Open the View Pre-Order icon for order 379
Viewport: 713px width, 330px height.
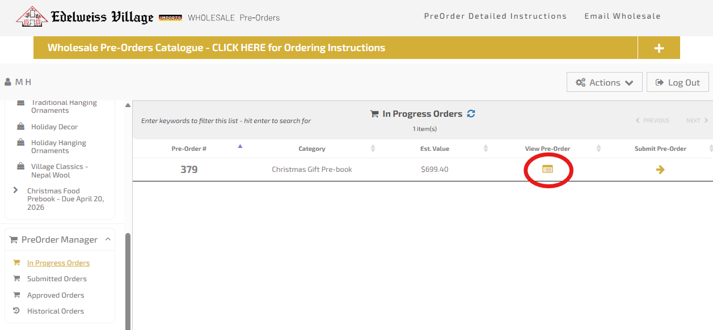pyautogui.click(x=547, y=169)
